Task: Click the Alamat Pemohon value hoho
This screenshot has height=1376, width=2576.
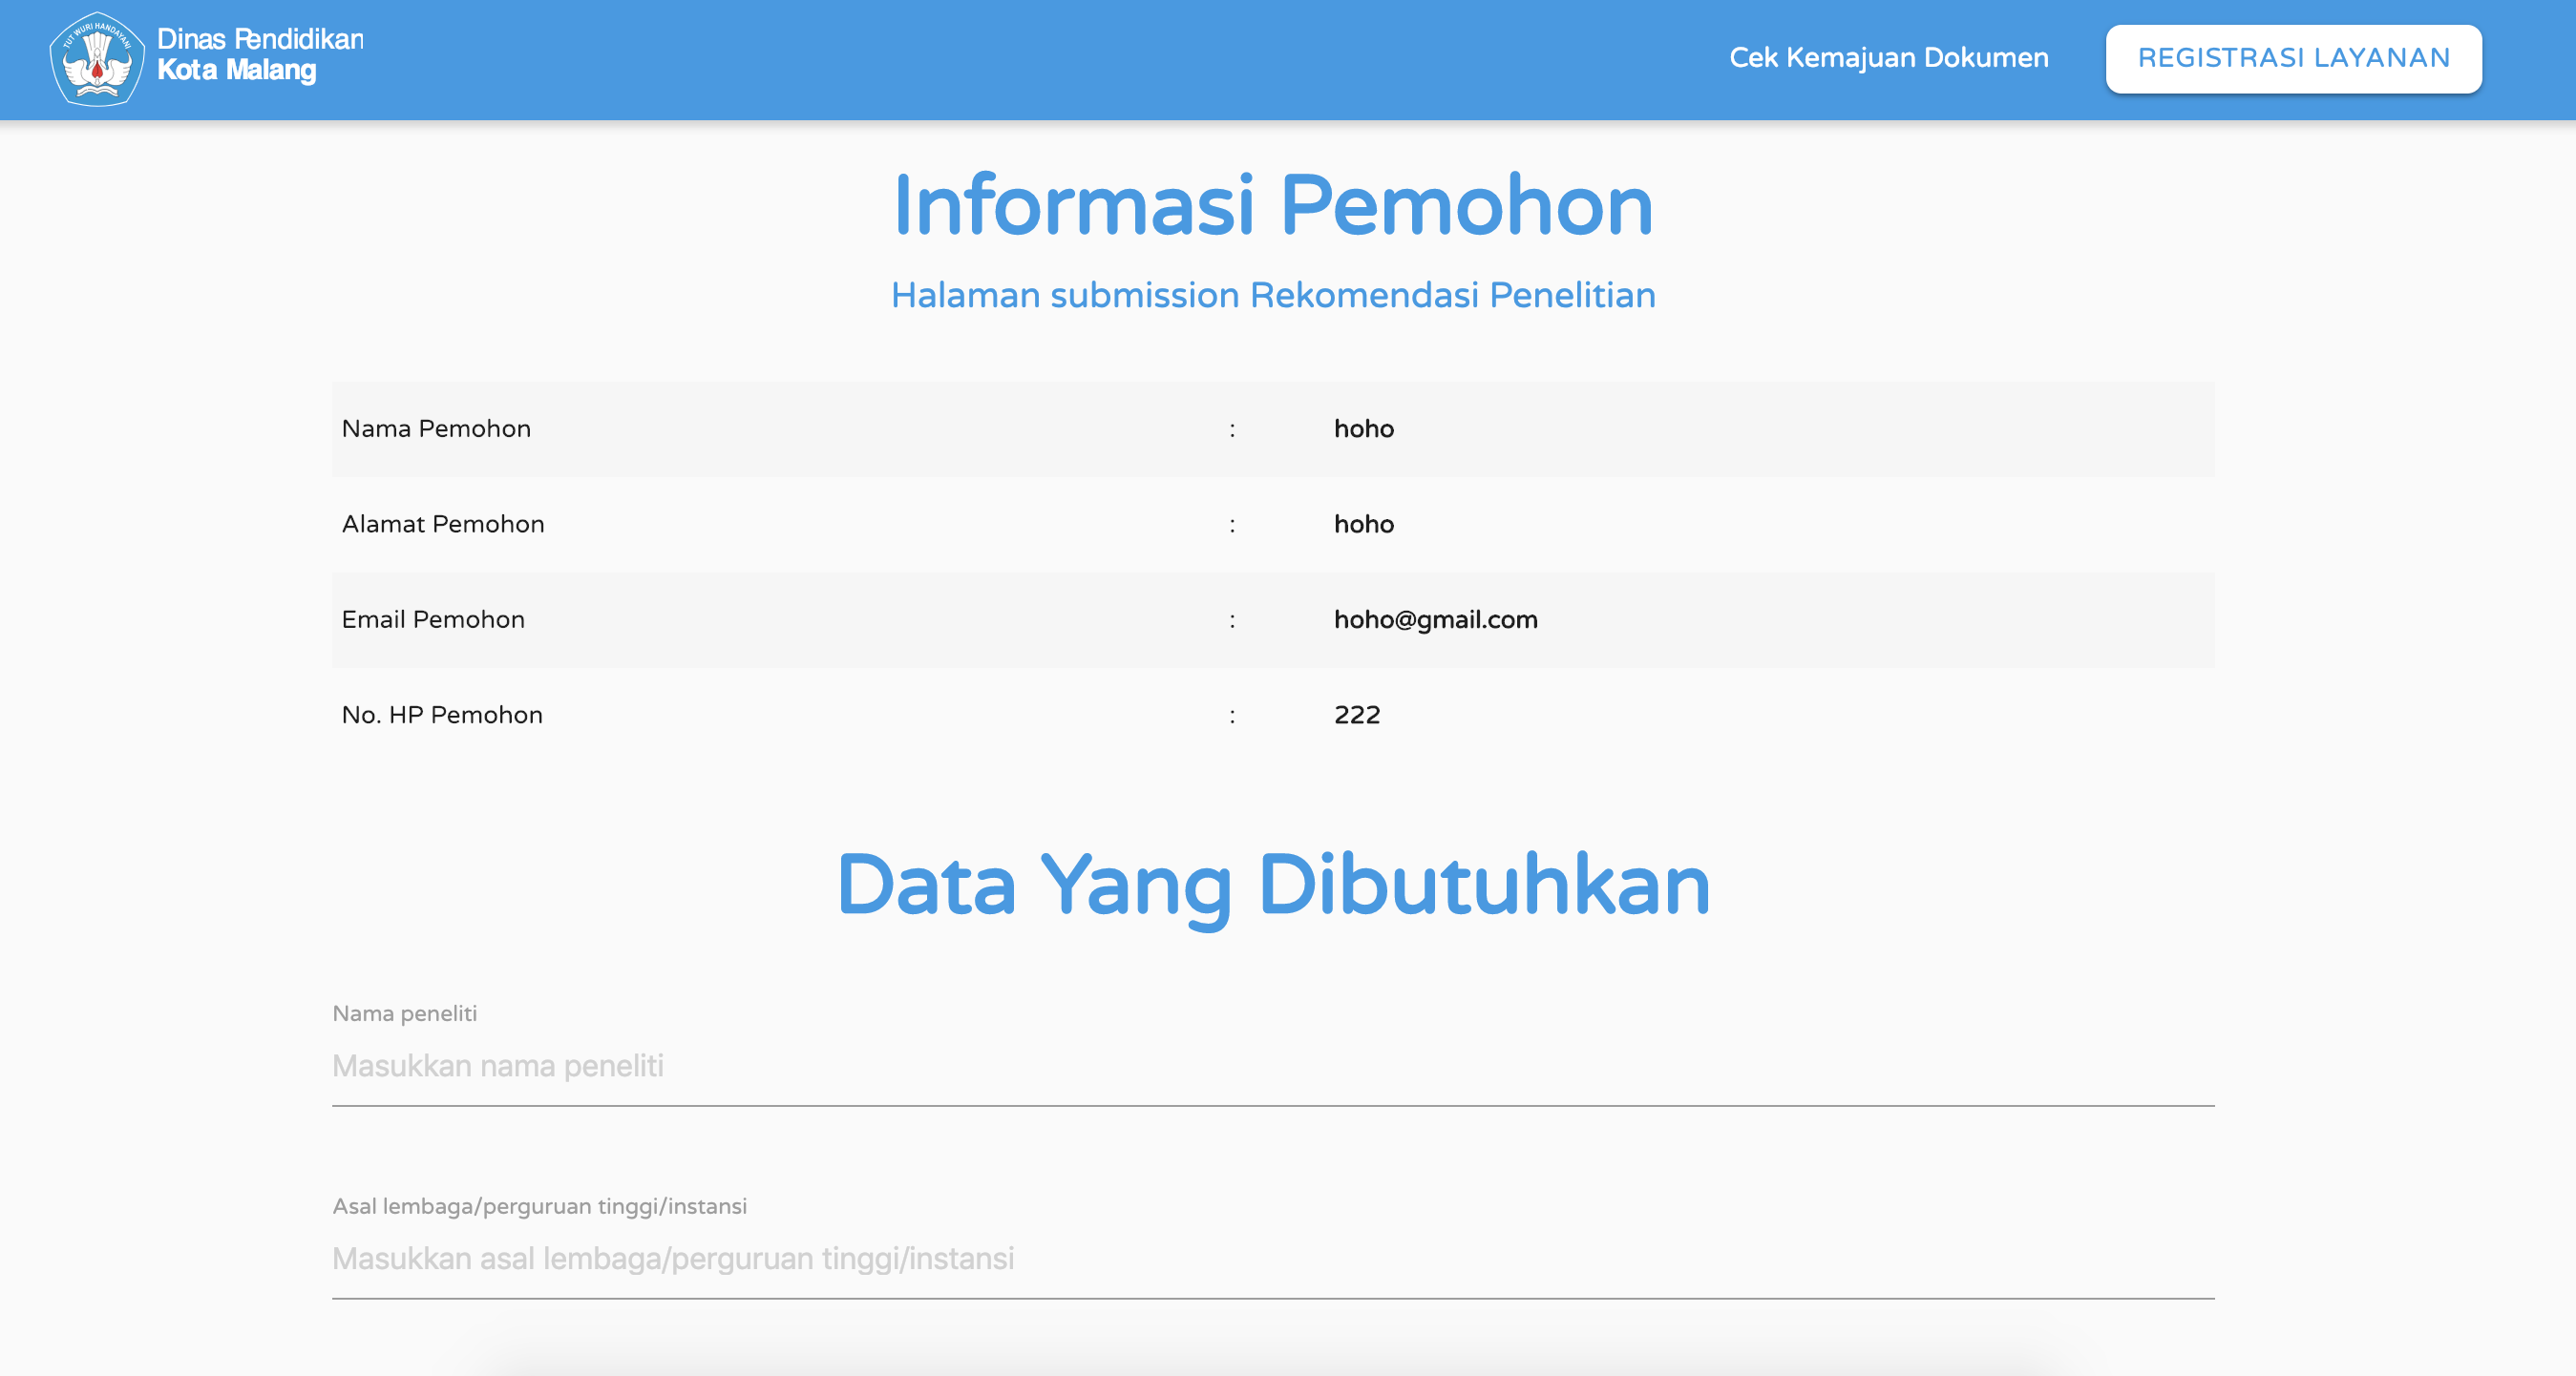Action: pos(1364,524)
